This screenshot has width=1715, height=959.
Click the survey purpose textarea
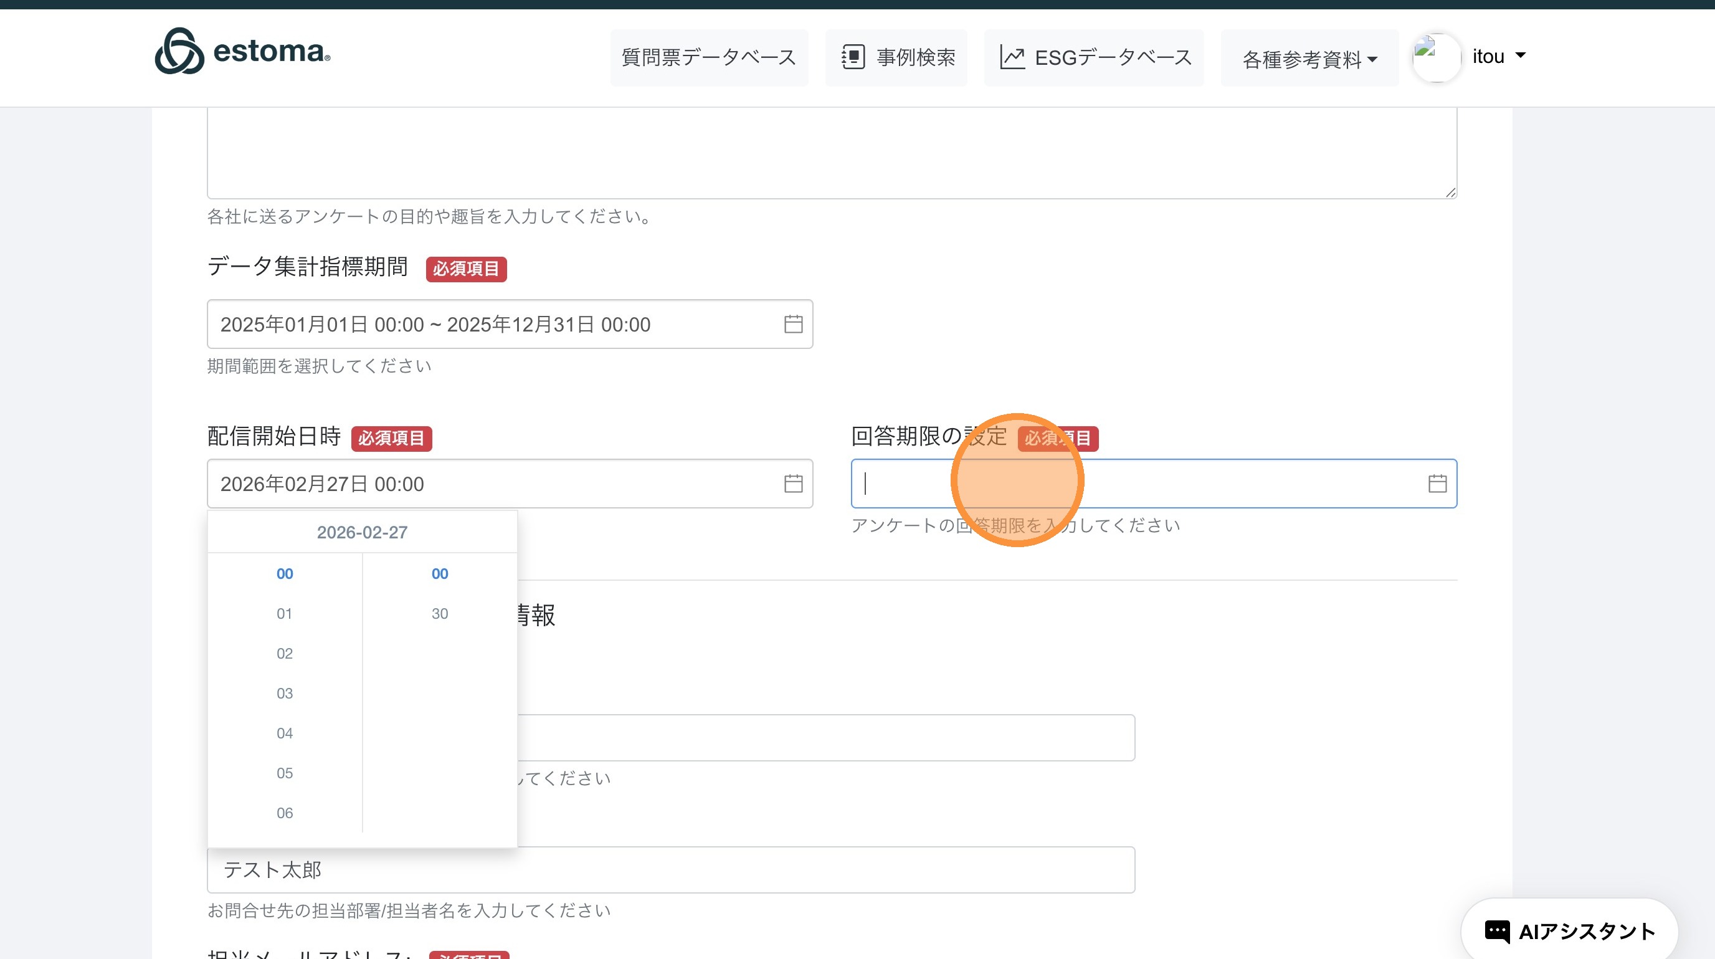pyautogui.click(x=831, y=153)
